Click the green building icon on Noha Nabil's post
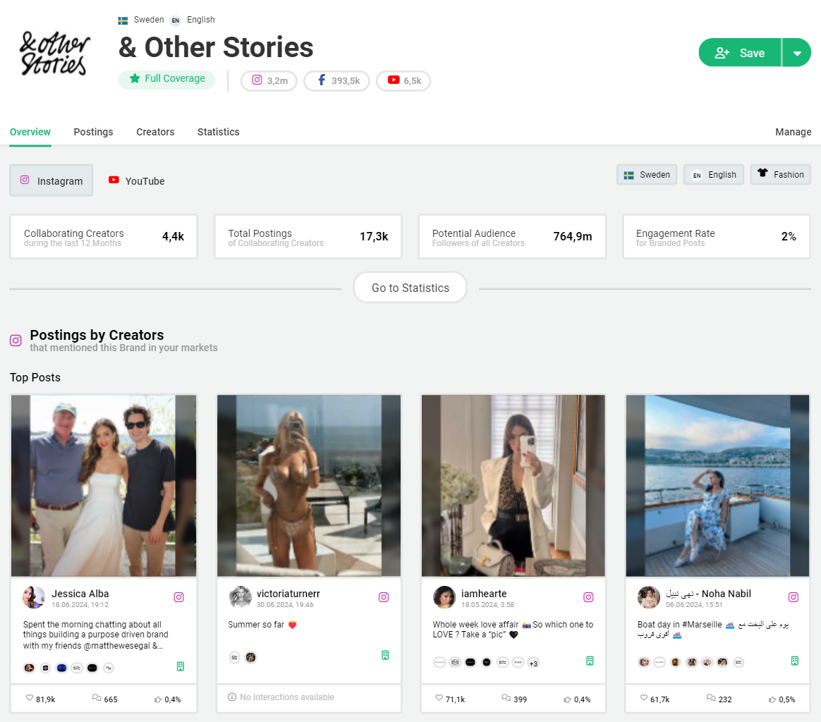The width and height of the screenshot is (821, 722). point(794,661)
